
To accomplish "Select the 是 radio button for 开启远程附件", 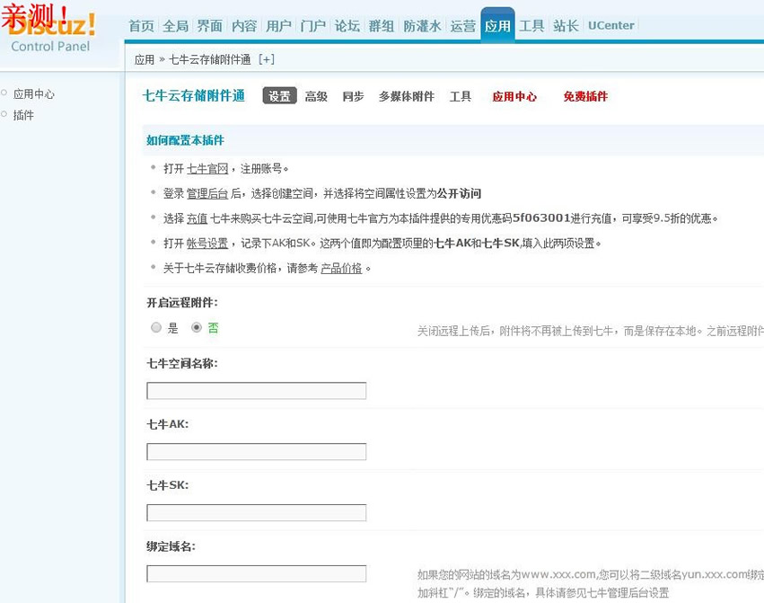I will [x=156, y=328].
